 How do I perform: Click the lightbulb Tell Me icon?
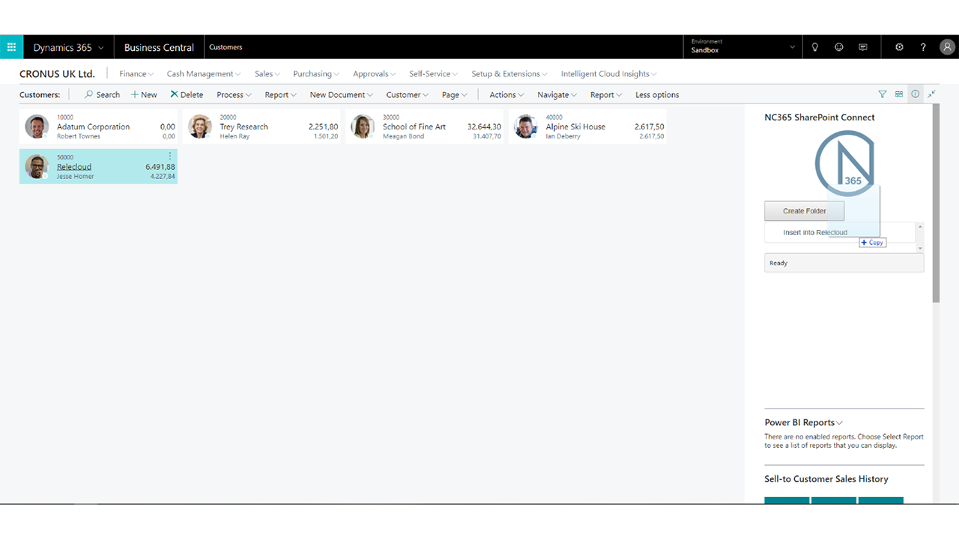click(815, 47)
